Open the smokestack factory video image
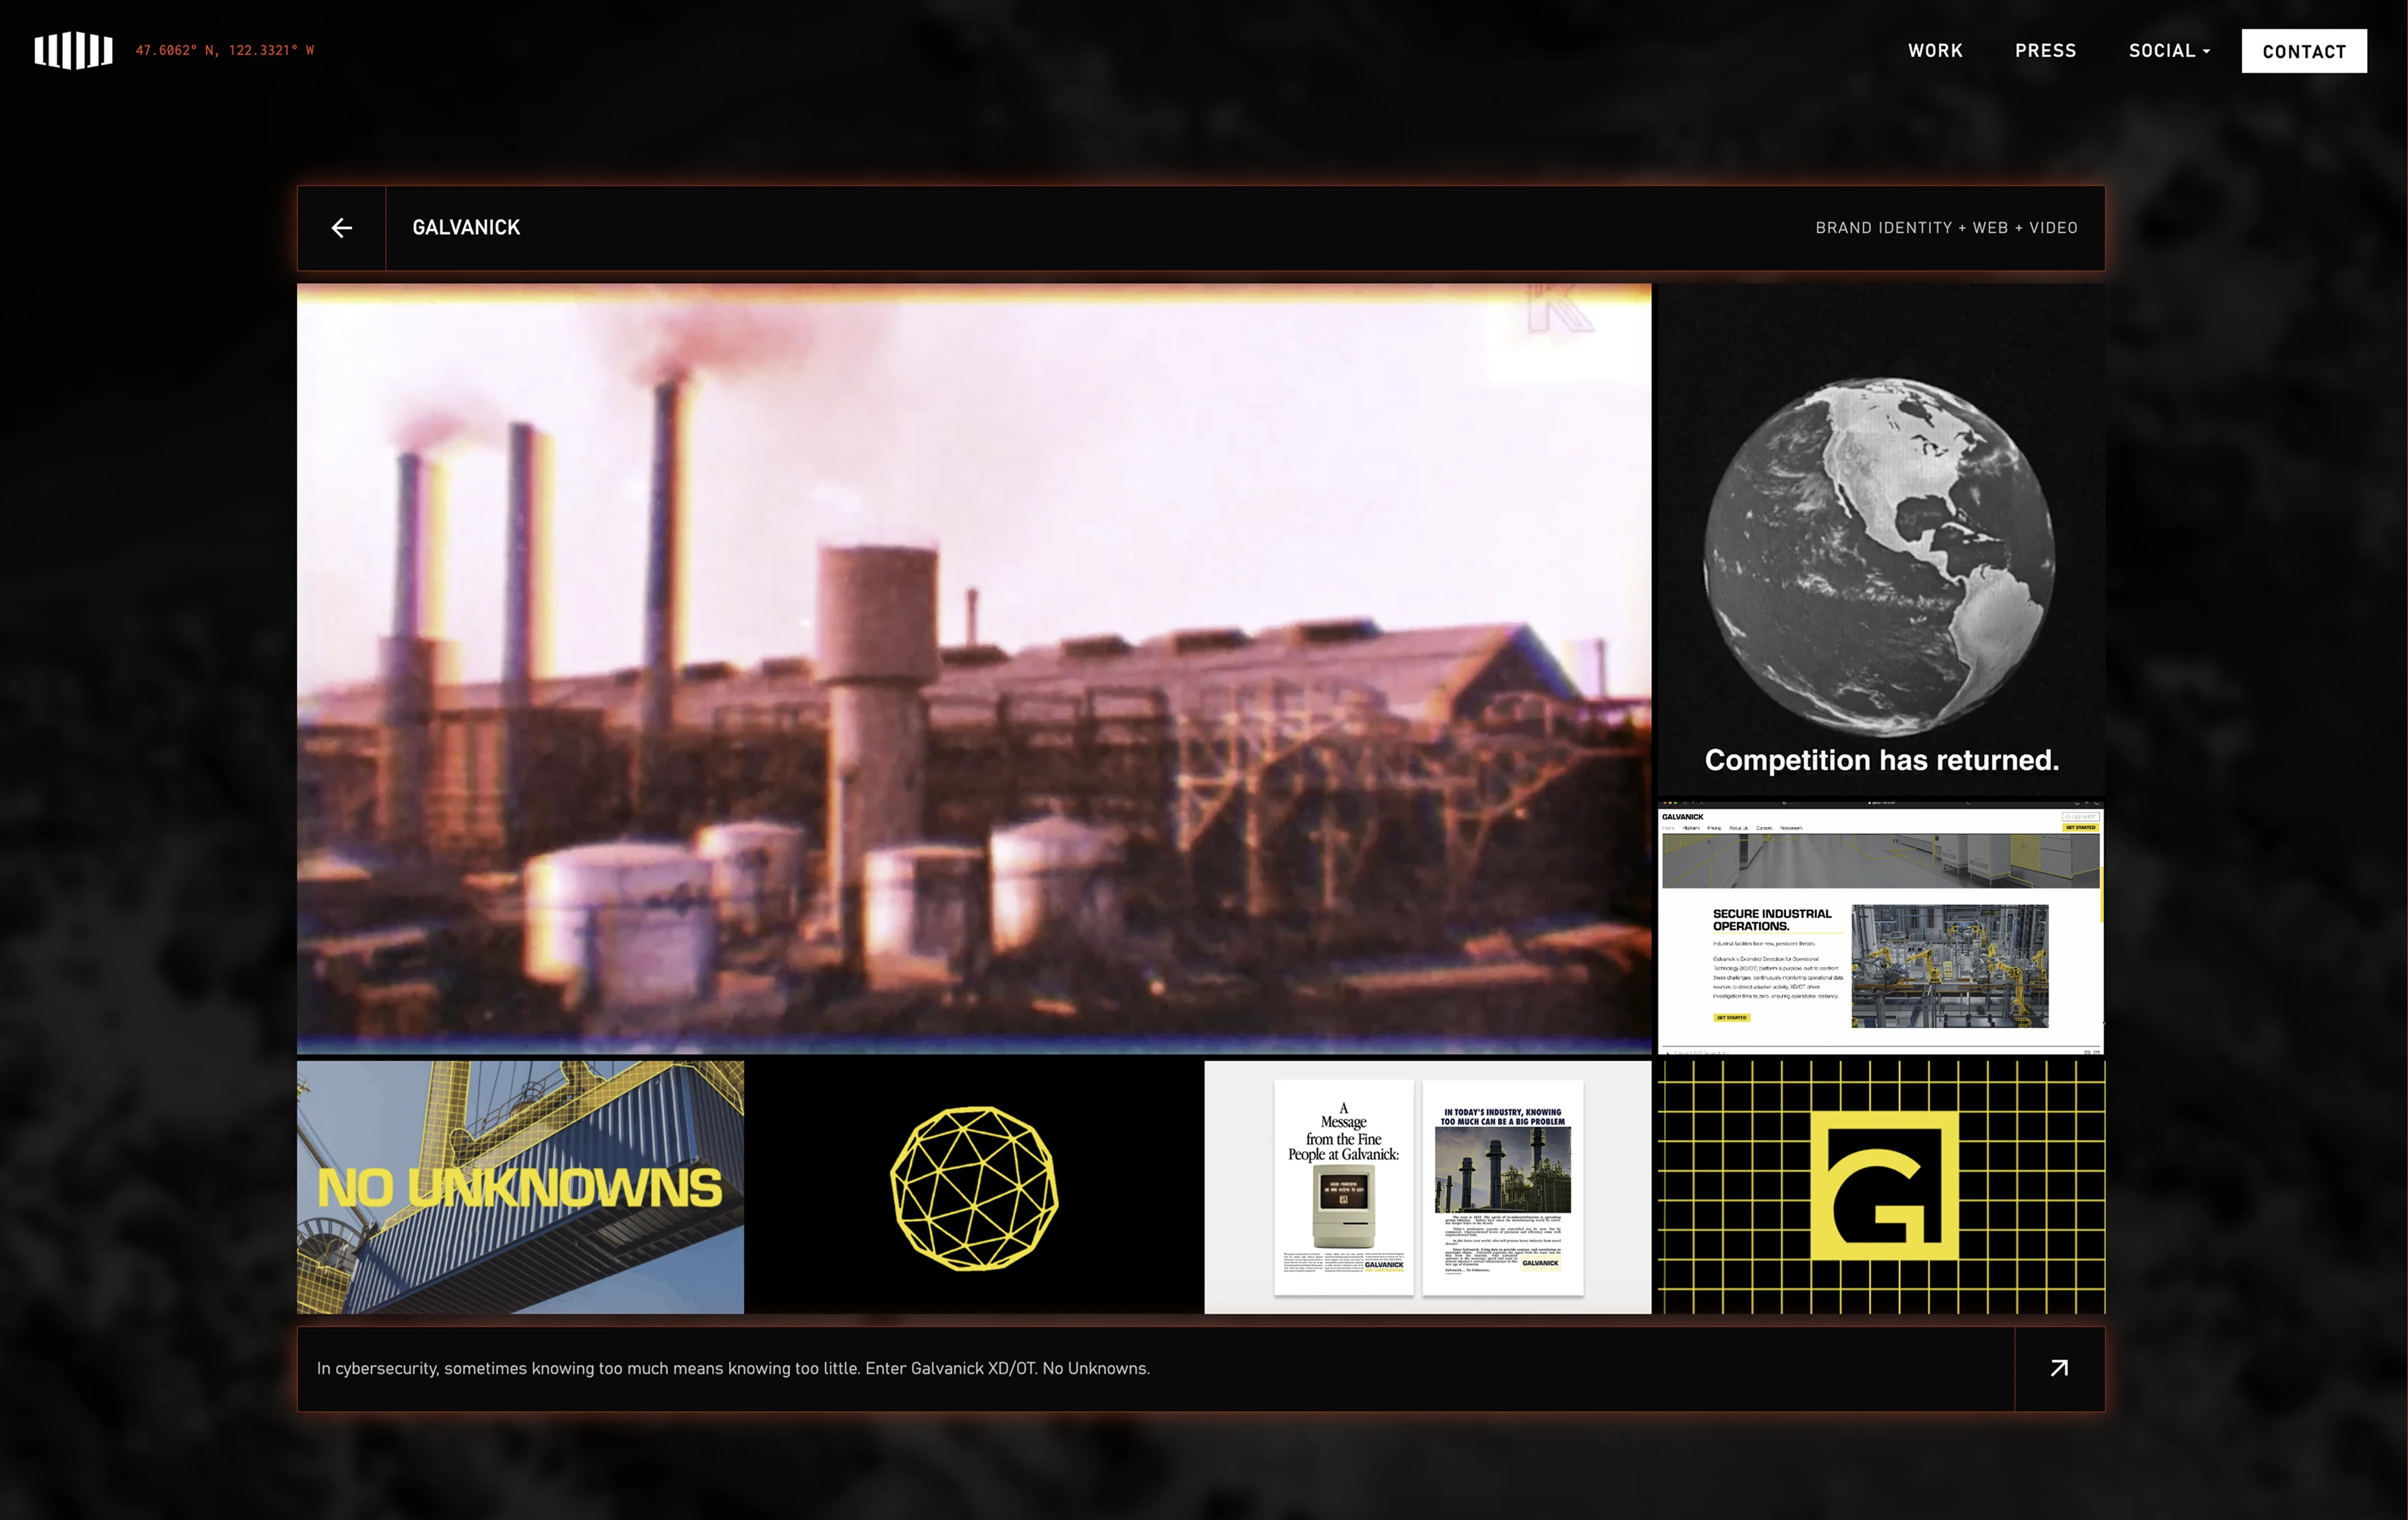Screen dimensions: 2408x1520 pyautogui.click(x=973, y=668)
